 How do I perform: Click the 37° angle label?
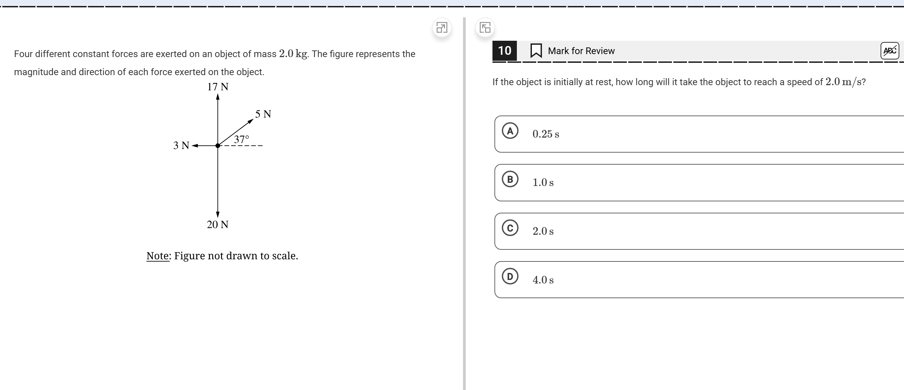click(x=241, y=139)
